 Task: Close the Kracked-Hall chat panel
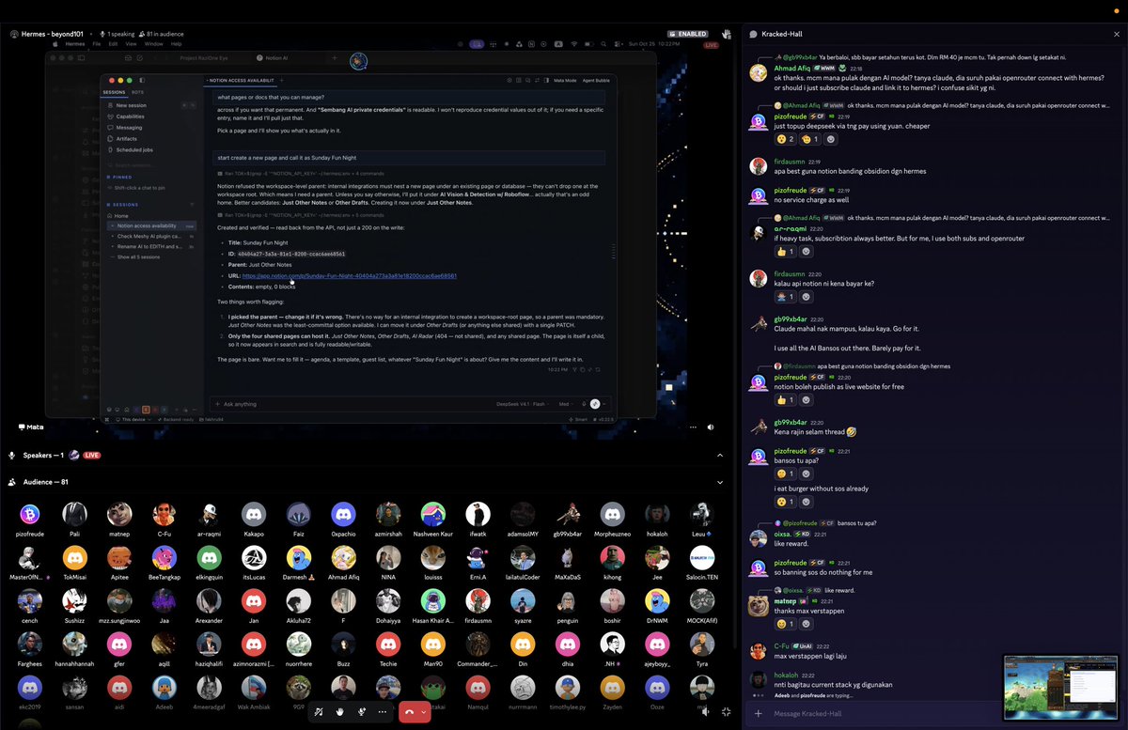coord(1115,34)
